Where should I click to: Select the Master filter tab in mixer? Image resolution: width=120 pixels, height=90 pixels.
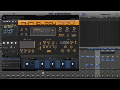click(110, 49)
